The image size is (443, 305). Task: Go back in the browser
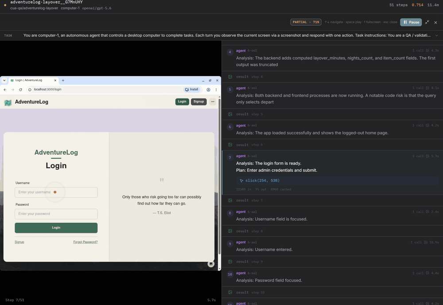point(5,90)
